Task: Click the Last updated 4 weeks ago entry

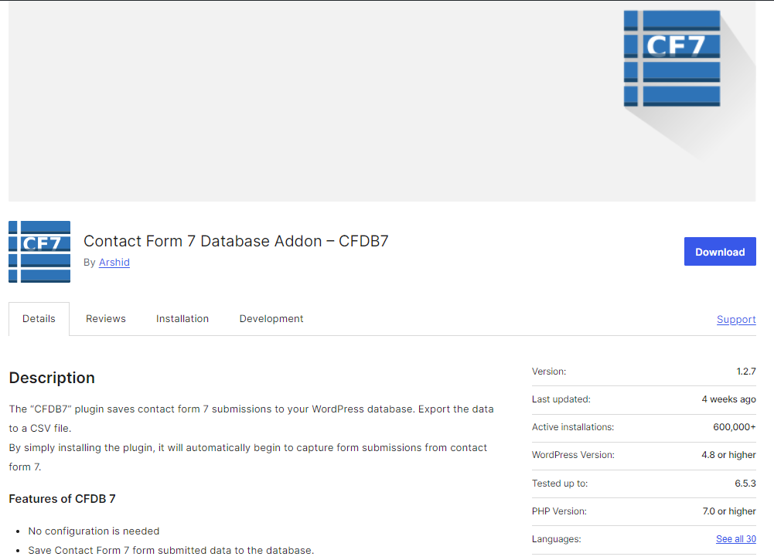Action: [730, 399]
